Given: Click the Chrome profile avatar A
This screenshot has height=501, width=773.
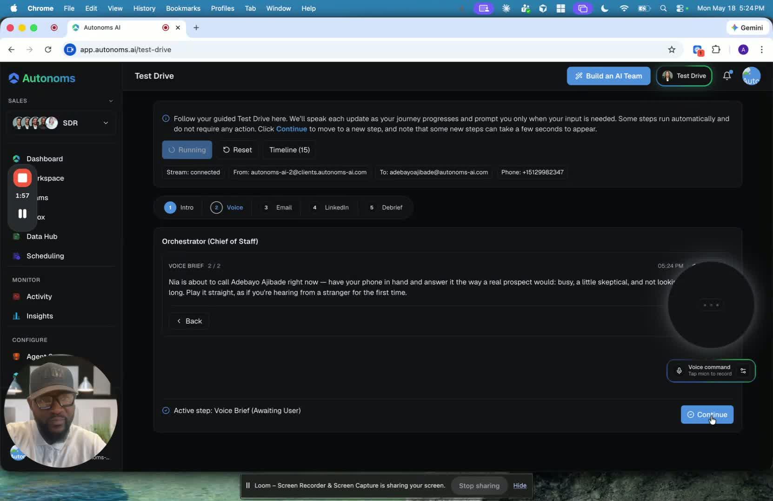Looking at the screenshot, I should point(743,50).
